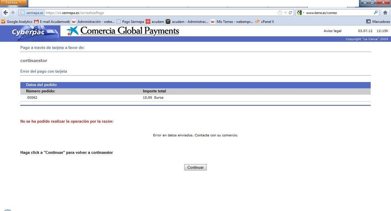Open the E-mail Acudamweb bookmark

click(x=52, y=22)
